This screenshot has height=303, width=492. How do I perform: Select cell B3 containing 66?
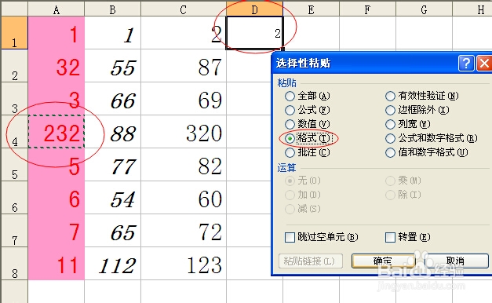coord(113,99)
